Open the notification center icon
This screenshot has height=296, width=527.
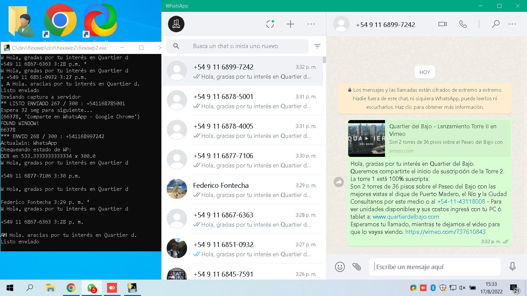pos(514,288)
